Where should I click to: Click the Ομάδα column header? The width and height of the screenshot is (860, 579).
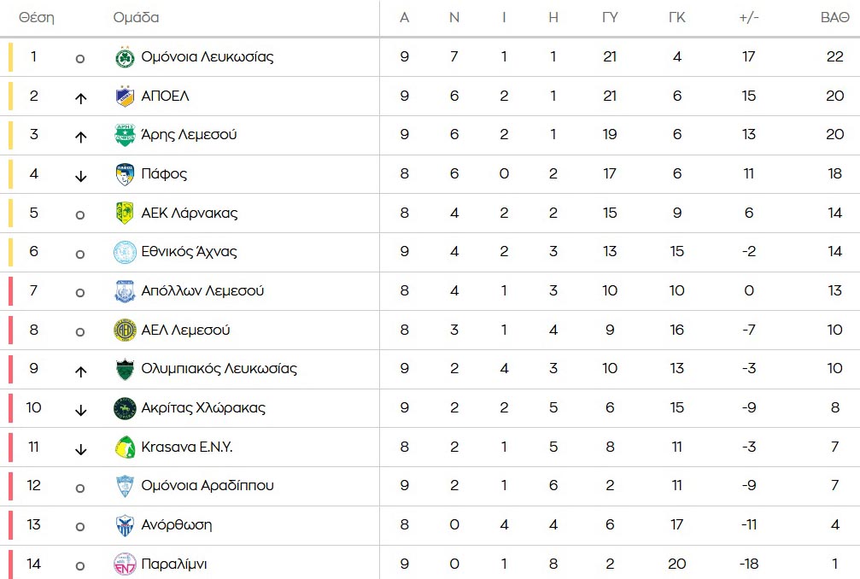(x=136, y=18)
